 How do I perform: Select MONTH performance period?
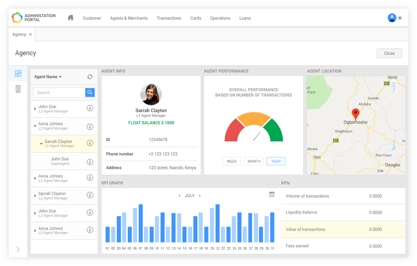click(254, 161)
